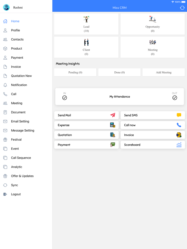
Task: Mark attendance IN checkmark
Action: (x=65, y=98)
